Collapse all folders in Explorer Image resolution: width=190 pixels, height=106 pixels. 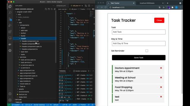click(x=55, y=9)
